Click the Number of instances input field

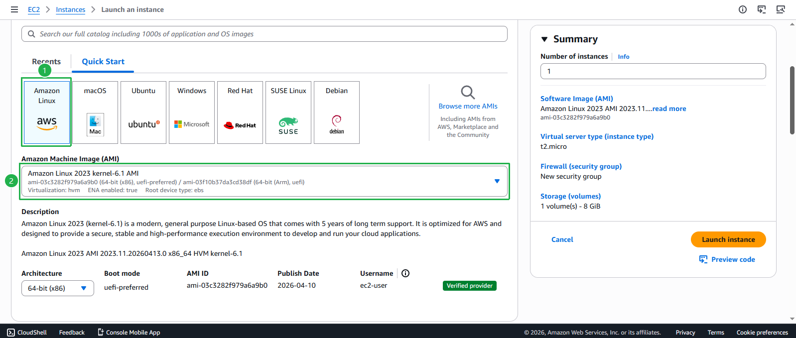(x=653, y=71)
